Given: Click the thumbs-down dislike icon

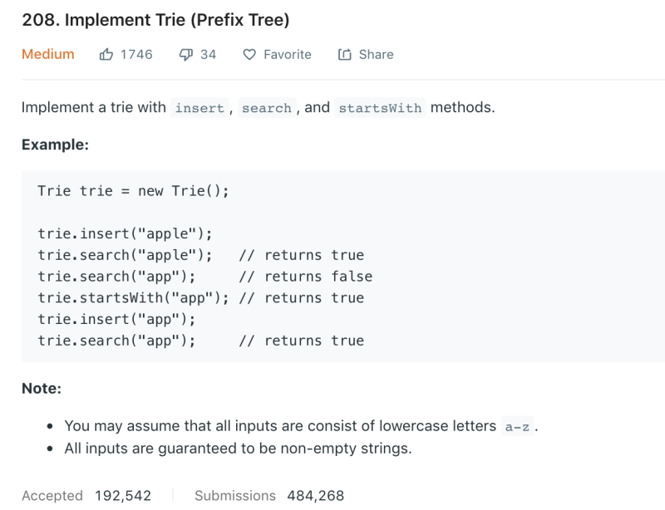Looking at the screenshot, I should click(185, 55).
